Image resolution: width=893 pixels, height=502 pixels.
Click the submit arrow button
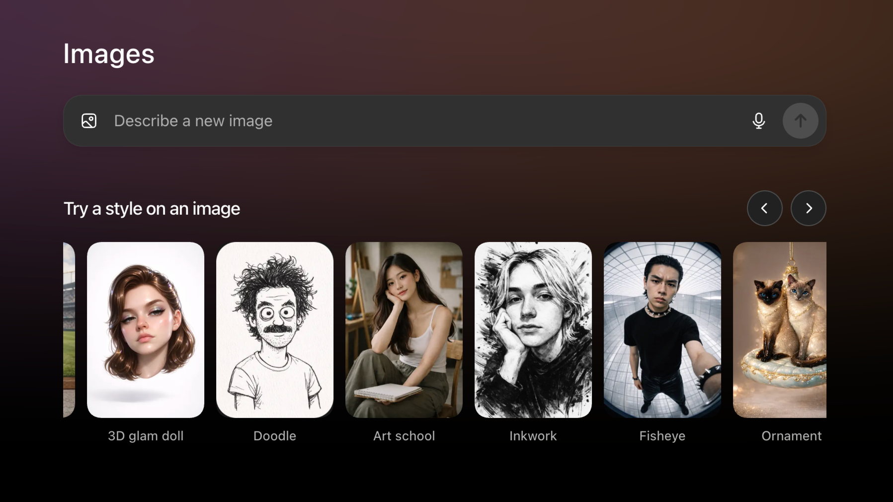coord(800,121)
